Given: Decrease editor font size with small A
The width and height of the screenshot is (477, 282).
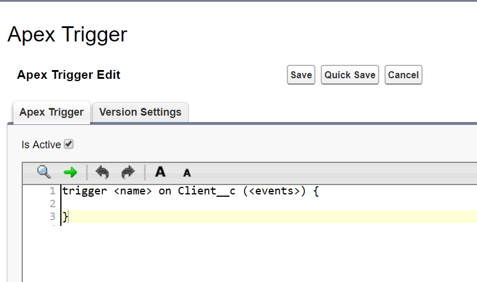Looking at the screenshot, I should point(187,173).
